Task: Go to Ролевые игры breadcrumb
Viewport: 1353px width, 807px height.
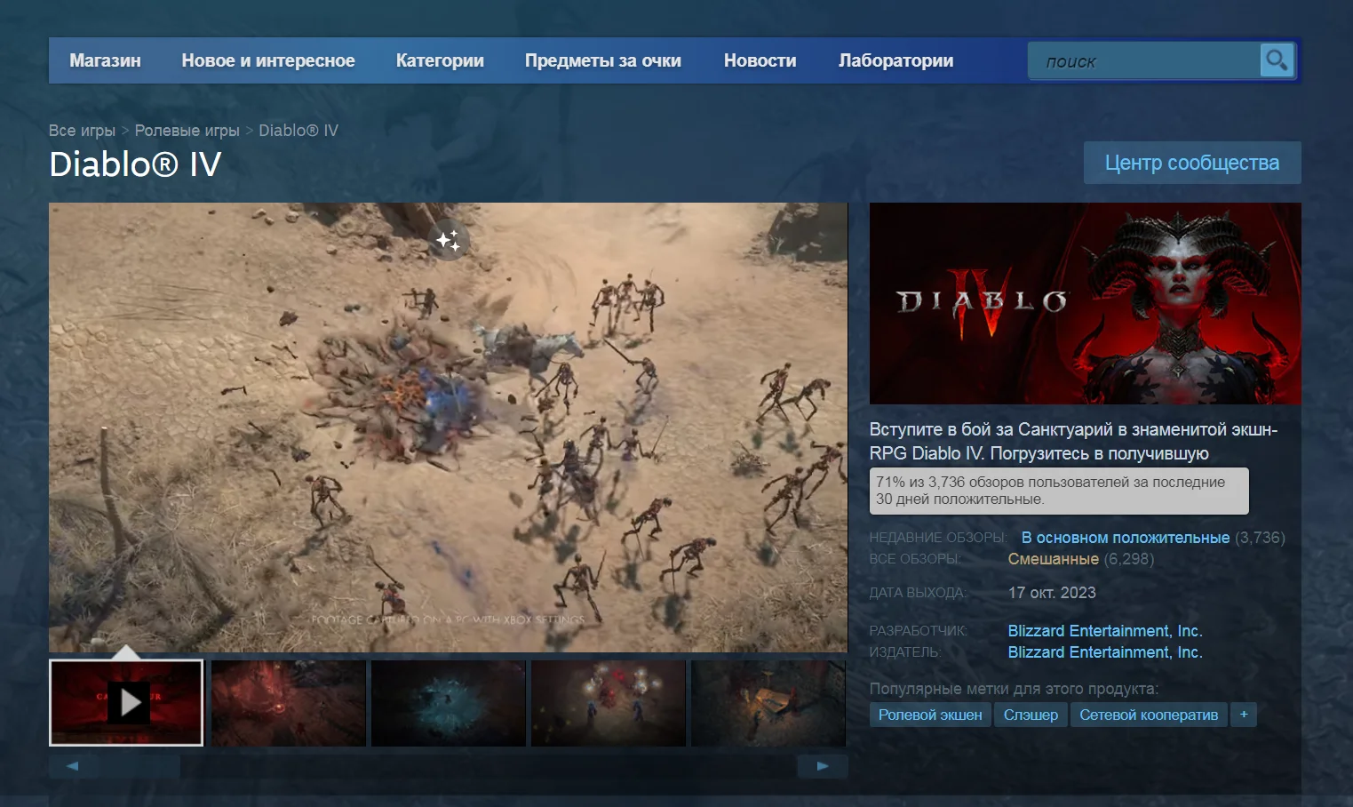Action: coord(187,131)
